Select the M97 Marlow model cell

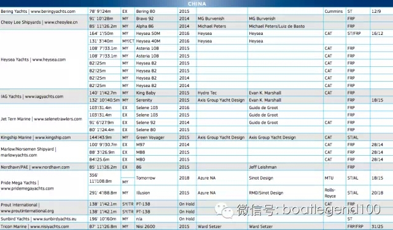156,145
